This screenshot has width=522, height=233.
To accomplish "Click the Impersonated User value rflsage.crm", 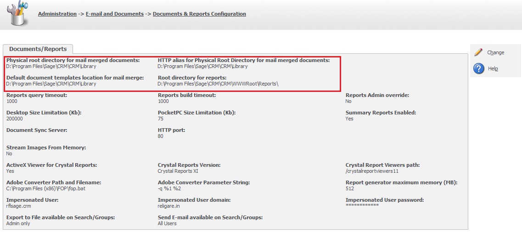I will point(18,206).
